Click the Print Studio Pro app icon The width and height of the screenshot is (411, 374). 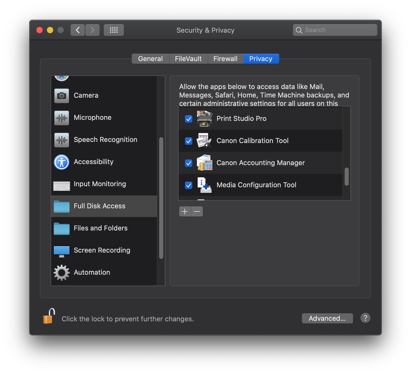click(204, 119)
